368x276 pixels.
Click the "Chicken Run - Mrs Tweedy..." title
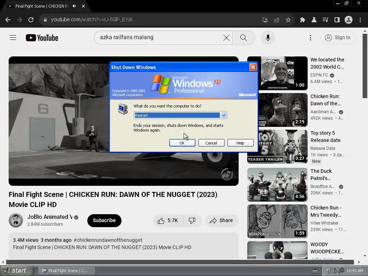point(326,211)
